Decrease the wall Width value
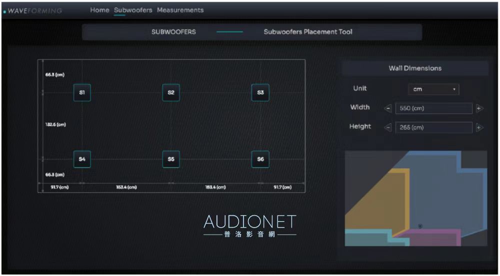Screen dimensions: 500x276 tap(388, 108)
